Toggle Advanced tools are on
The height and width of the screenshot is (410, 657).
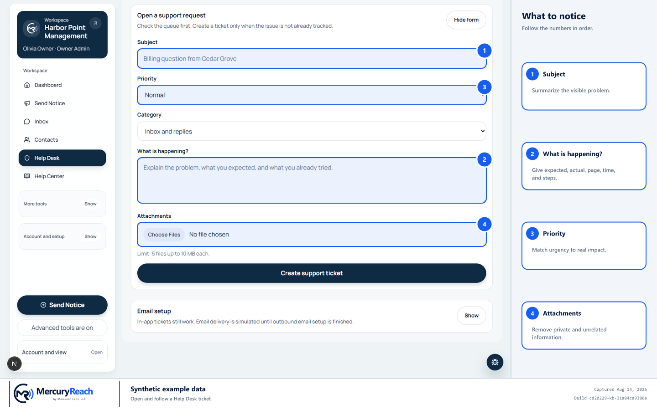(x=63, y=328)
